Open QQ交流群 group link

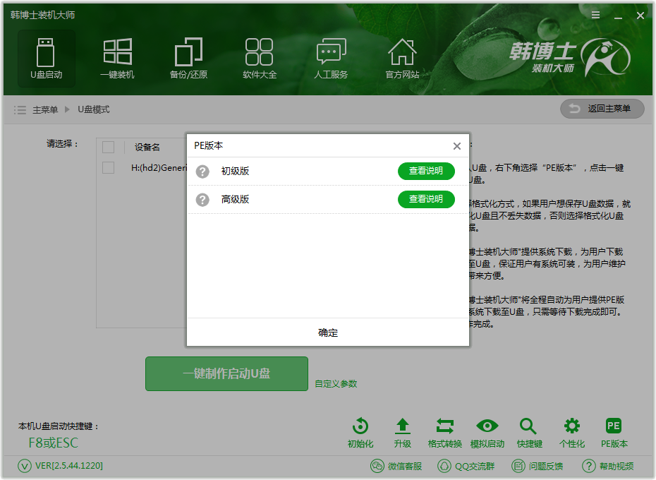466,466
